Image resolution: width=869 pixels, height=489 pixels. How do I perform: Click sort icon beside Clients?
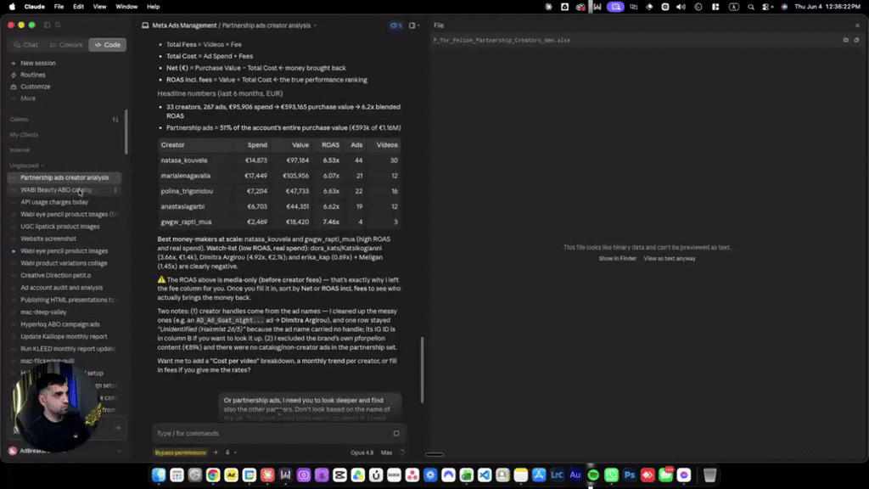(x=115, y=119)
